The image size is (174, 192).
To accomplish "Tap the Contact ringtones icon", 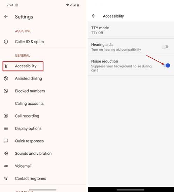I will tap(6, 178).
